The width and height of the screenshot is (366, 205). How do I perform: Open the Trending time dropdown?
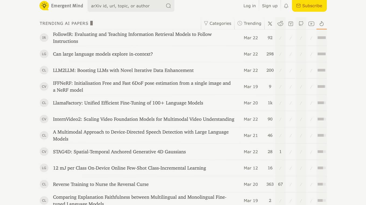click(249, 24)
